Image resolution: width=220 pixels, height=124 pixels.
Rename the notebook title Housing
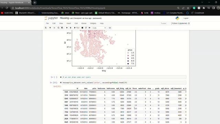click(64, 18)
